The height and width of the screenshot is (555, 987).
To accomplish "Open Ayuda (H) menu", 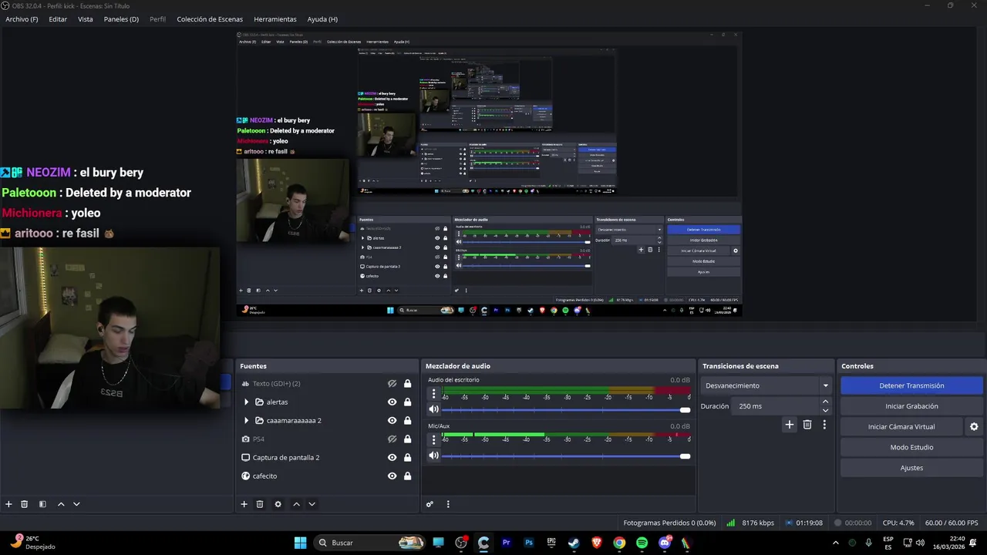I will click(x=322, y=19).
